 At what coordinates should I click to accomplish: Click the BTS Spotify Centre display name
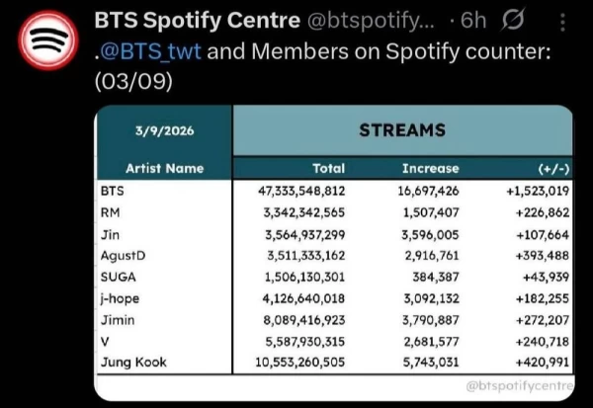point(197,20)
